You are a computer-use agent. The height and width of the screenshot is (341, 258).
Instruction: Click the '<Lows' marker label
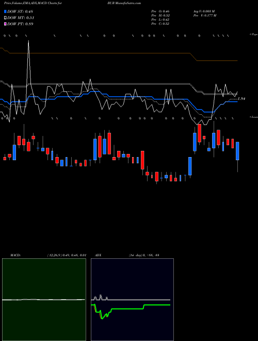tap(254, 117)
